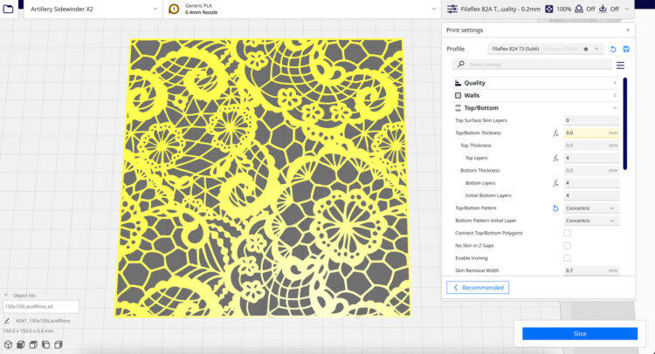Tick the No Skin in Z Gaps checkbox
Image resolution: width=655 pixels, height=354 pixels.
(x=567, y=246)
